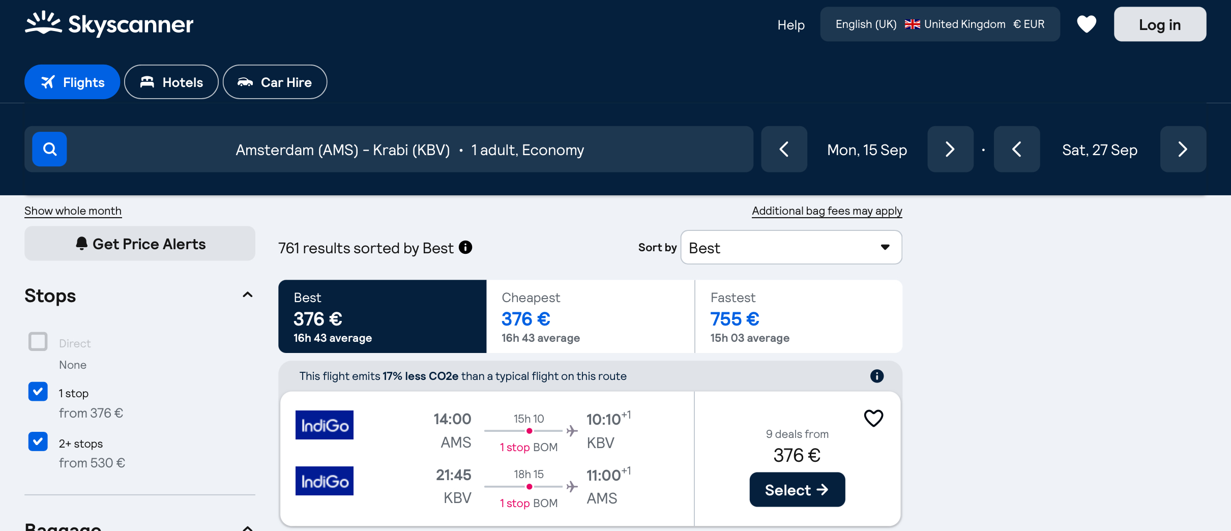Collapse the Stops filter section
1231x531 pixels.
tap(248, 295)
